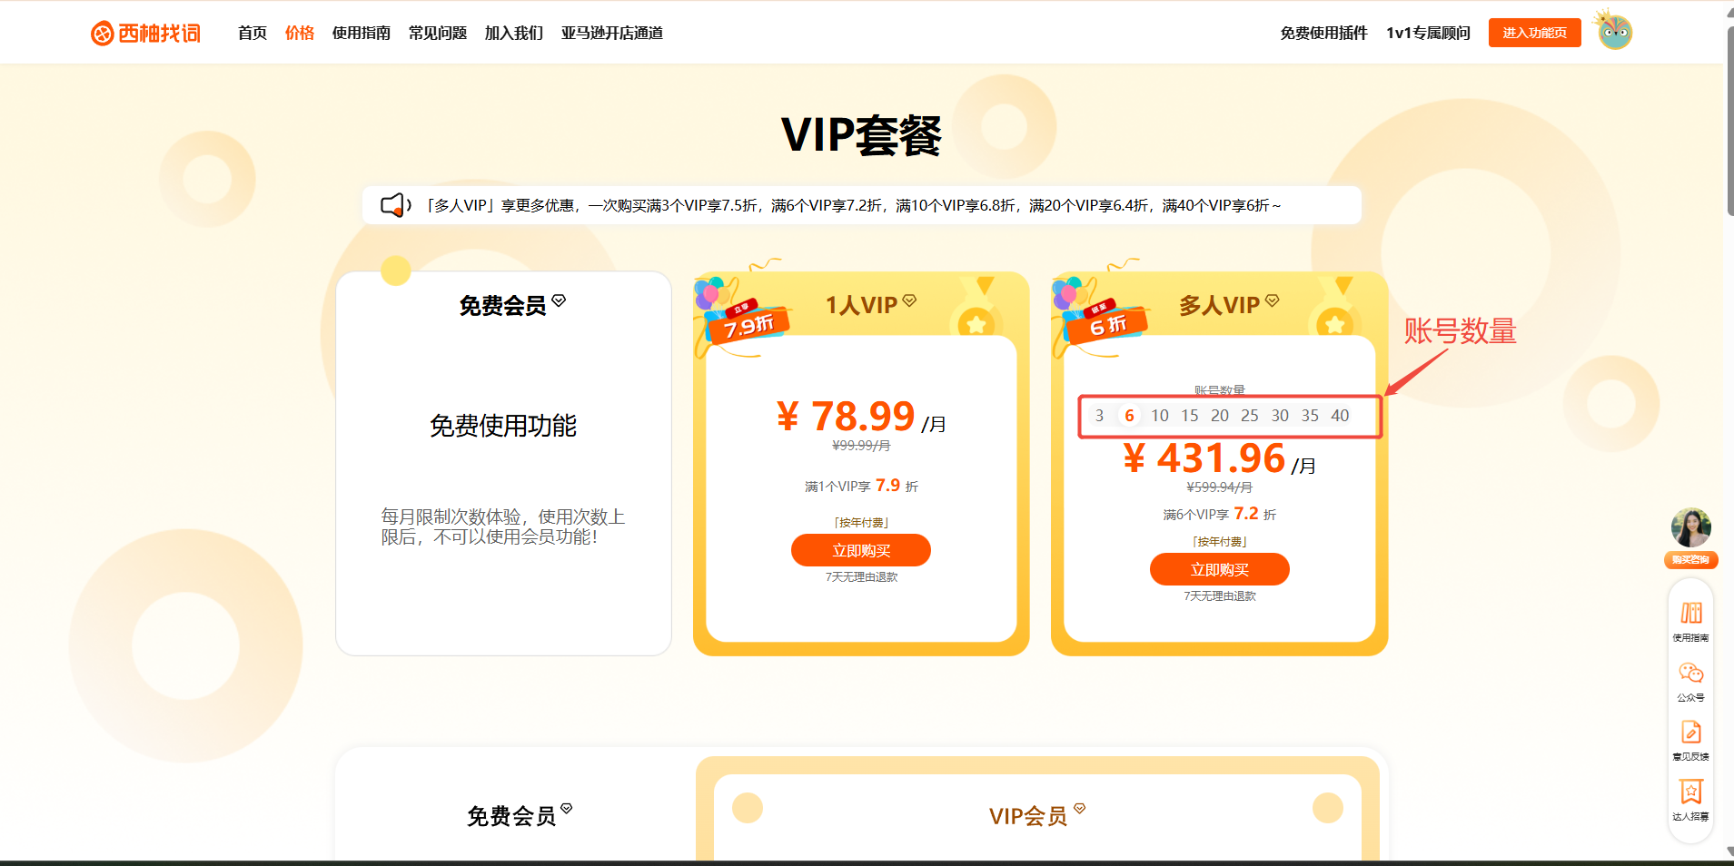Select 3 accounts in 账号数量
Viewport: 1734px width, 866px height.
tap(1099, 416)
